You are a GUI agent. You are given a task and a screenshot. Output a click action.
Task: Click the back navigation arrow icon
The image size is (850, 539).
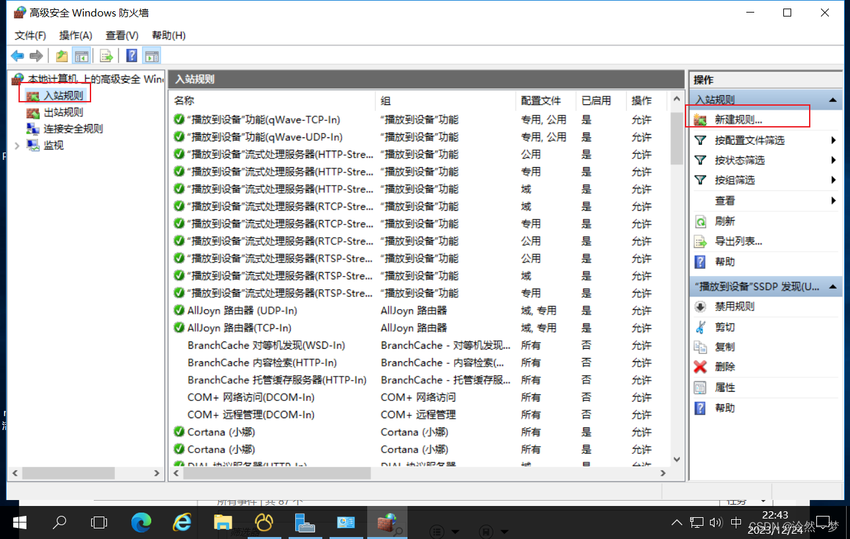(x=17, y=55)
